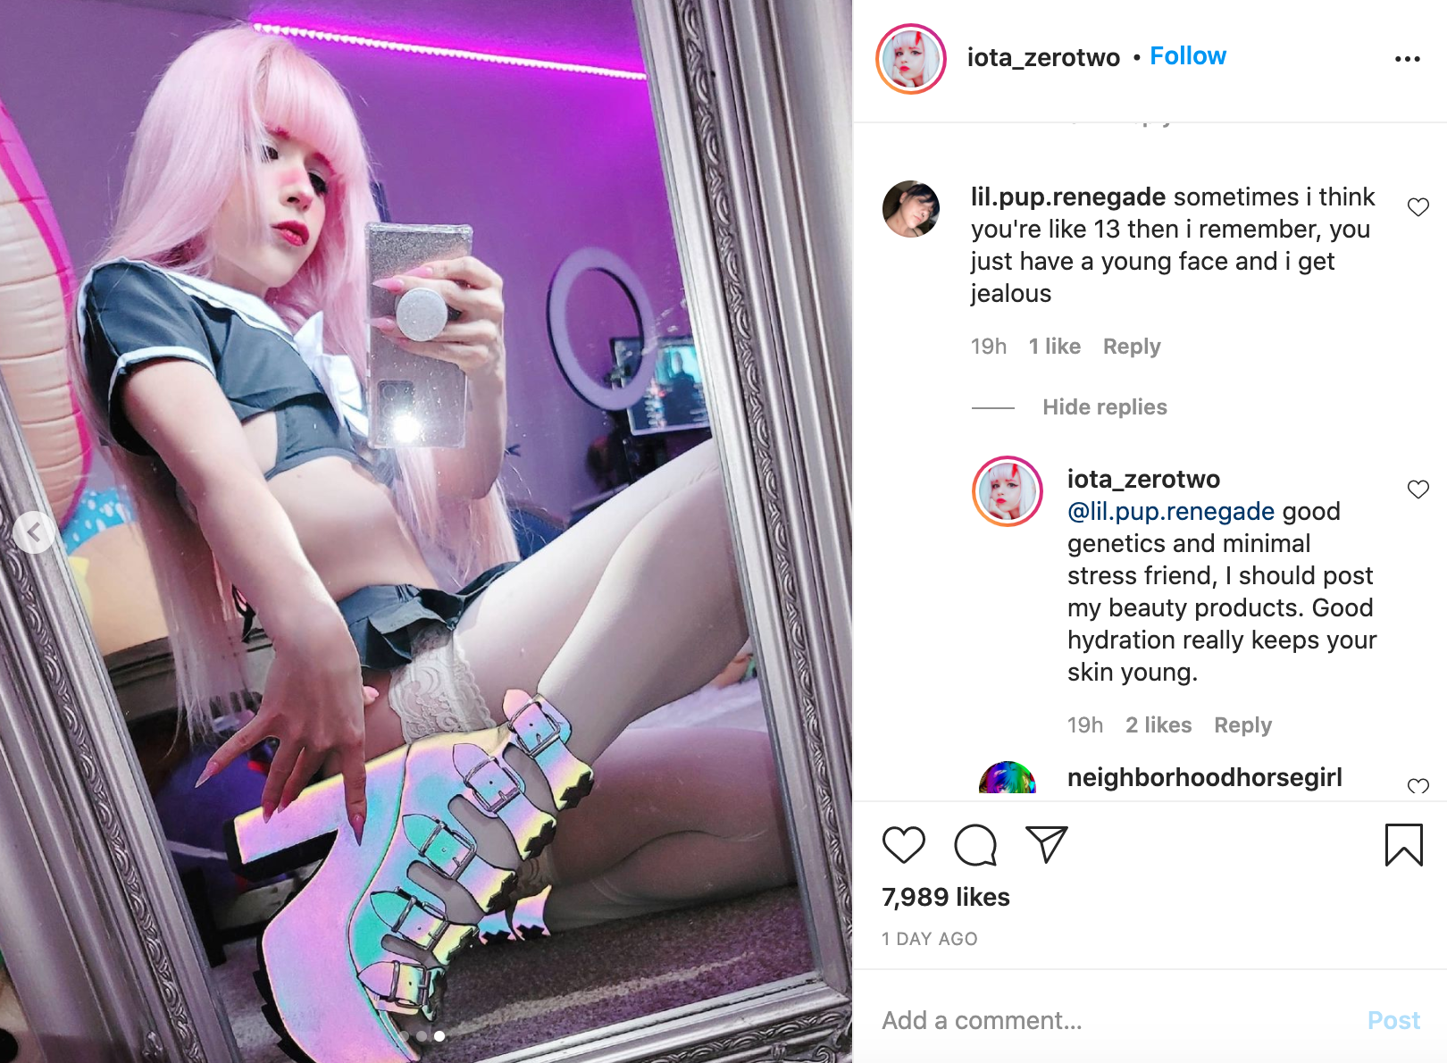Open the iota_zerotwo profile avatar in the header

[x=910, y=59]
